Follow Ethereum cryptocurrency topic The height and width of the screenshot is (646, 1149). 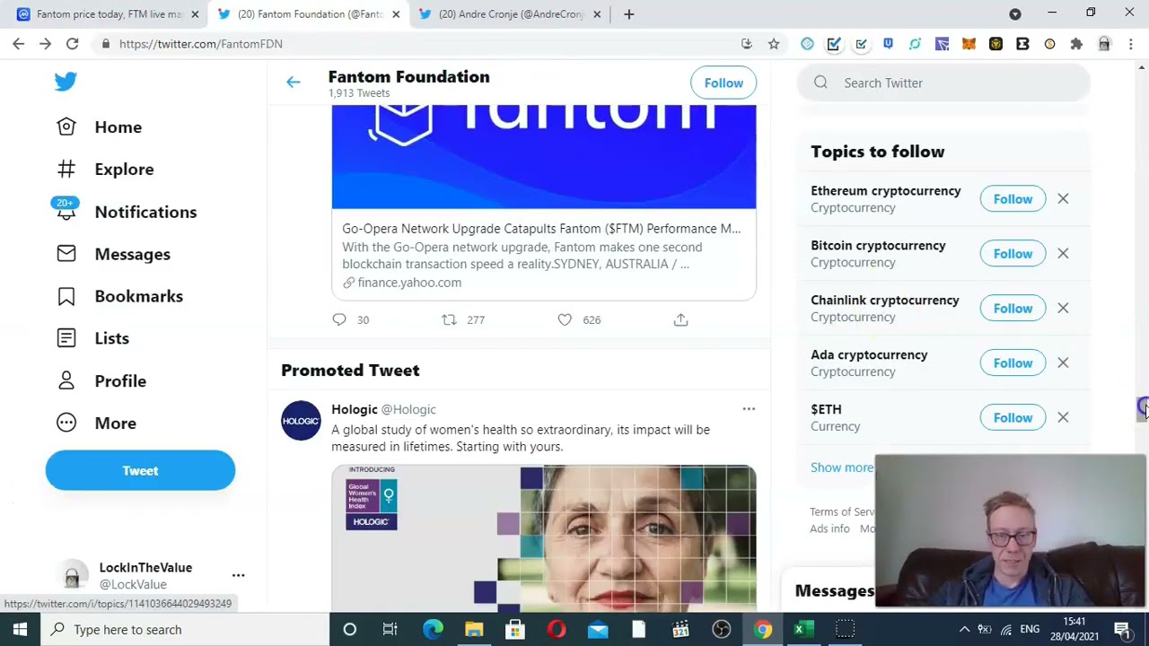(1013, 199)
